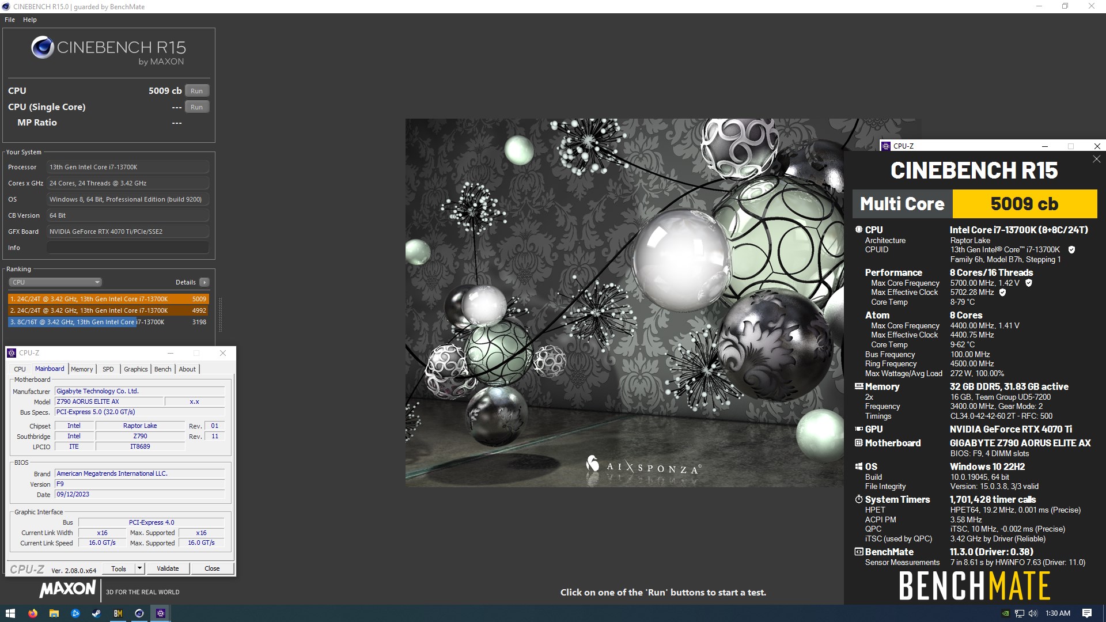Click the Processor field 13th Gen Intel Core
1106x622 pixels.
(128, 167)
